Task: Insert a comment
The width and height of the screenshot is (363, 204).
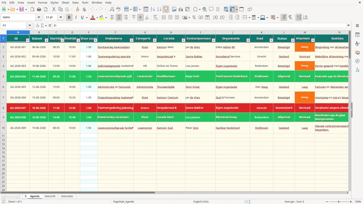Action: [211, 9]
